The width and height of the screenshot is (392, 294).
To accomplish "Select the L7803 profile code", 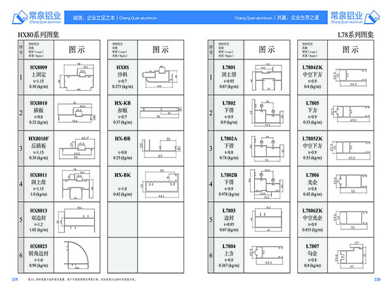I will (229, 210).
